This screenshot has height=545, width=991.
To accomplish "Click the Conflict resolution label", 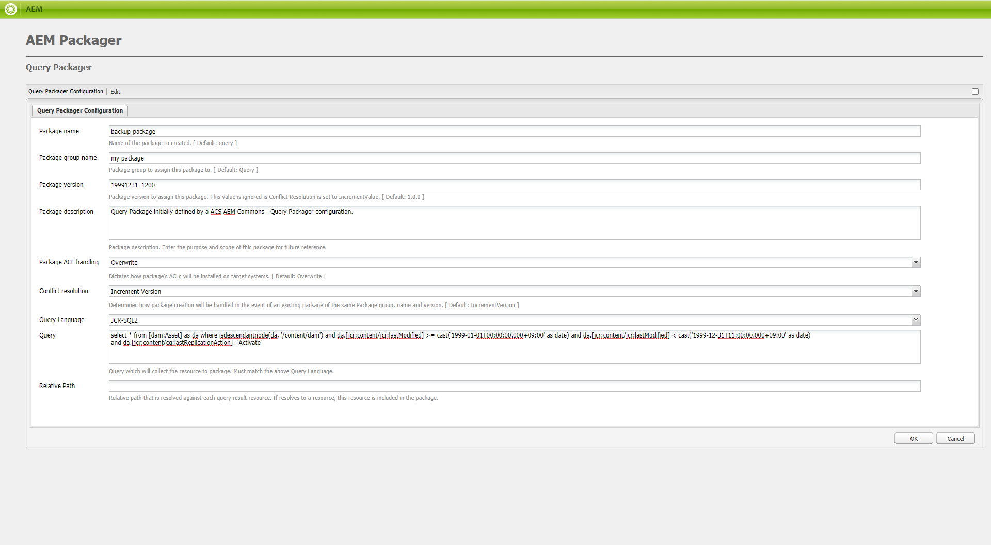I will pyautogui.click(x=63, y=291).
